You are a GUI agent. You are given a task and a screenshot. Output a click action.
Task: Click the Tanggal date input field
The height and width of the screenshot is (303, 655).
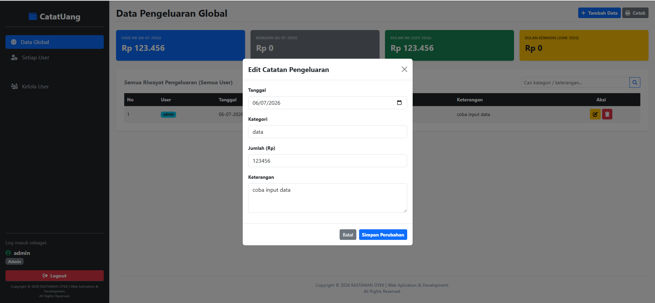point(328,103)
